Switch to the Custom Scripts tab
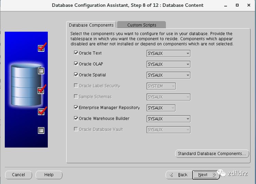Screen dimensions: 256x184 [x=142, y=25]
